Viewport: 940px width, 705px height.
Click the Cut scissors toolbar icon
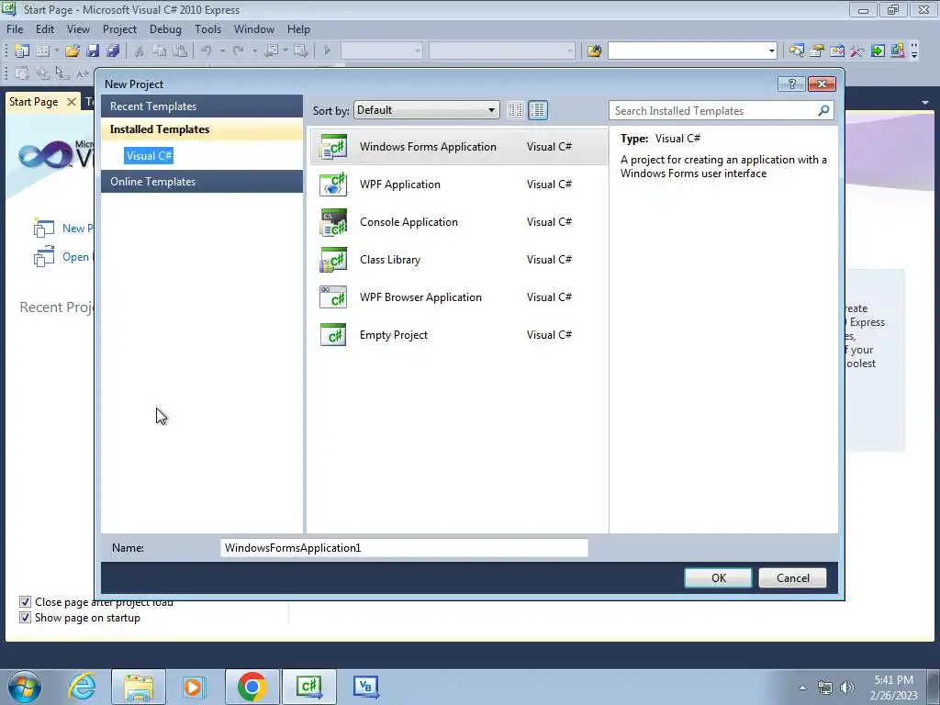pos(140,51)
